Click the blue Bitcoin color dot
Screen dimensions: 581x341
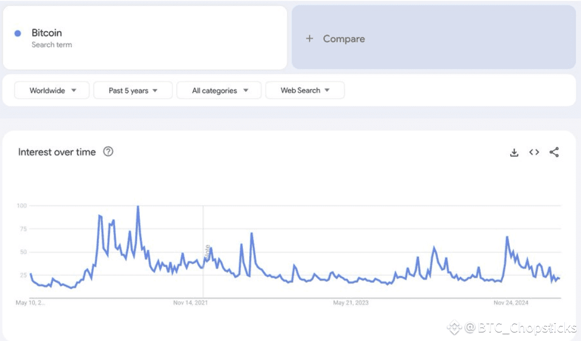coord(18,33)
